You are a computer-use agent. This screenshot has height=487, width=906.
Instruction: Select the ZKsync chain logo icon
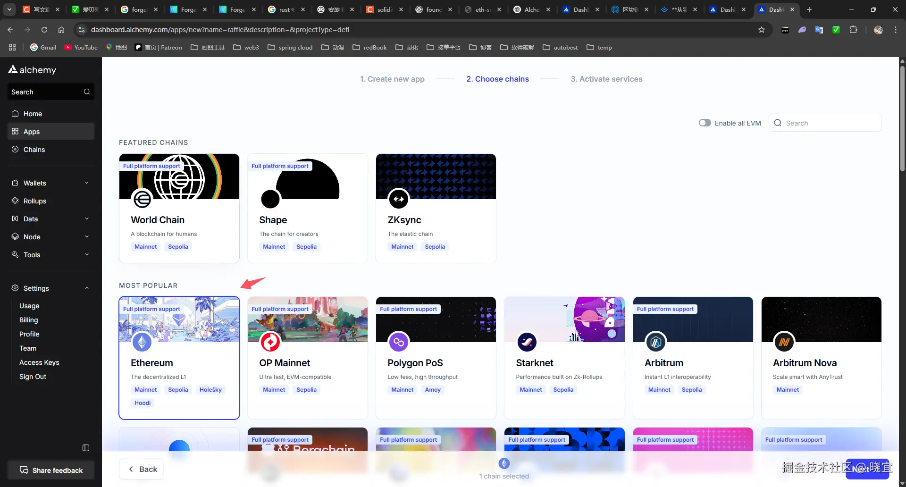399,199
